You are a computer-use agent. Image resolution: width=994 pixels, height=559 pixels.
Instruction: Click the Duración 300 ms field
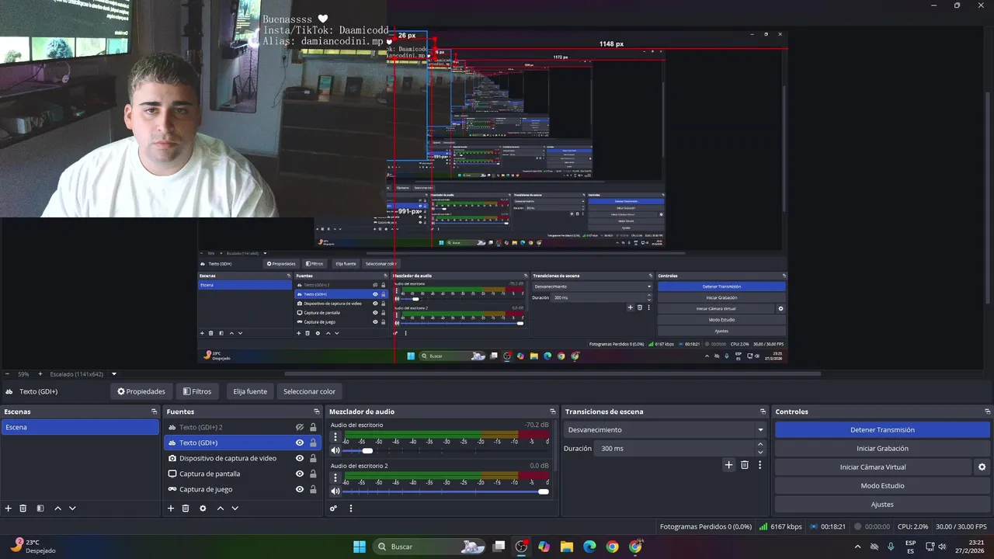676,448
